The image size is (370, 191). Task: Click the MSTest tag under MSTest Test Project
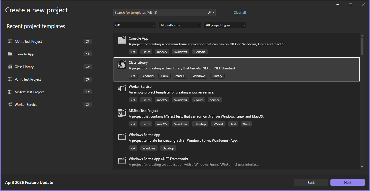click(218, 124)
